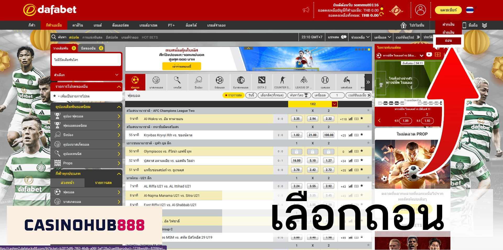Viewport: 503px width, 250px height.
Task: Collapse the favorites list section
Action: [x=119, y=87]
